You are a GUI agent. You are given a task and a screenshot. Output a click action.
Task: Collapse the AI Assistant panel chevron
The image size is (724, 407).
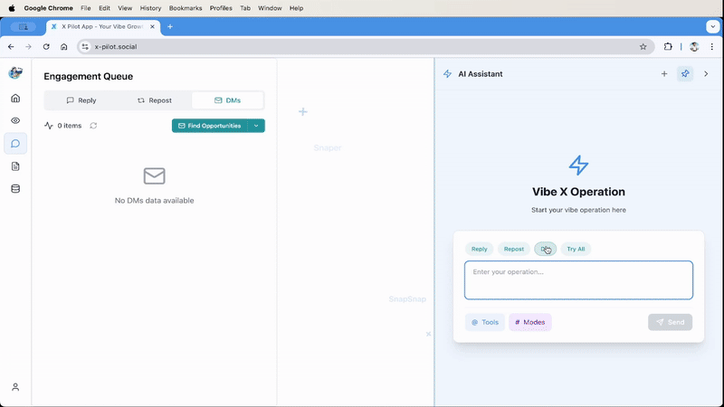706,74
